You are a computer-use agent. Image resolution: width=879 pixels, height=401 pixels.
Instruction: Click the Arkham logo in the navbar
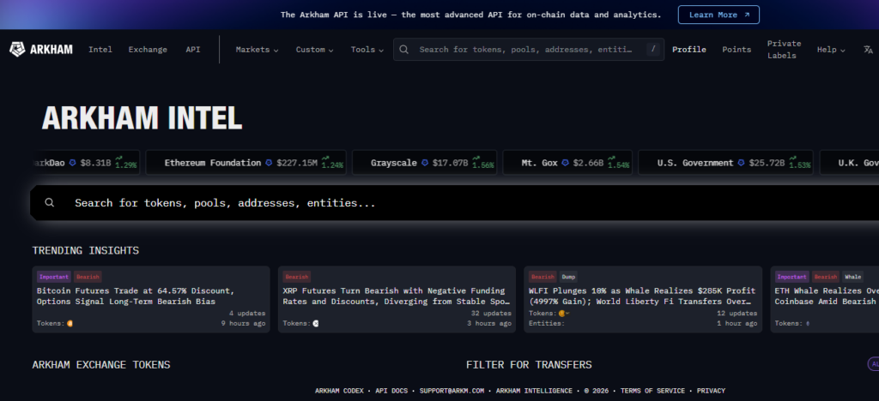point(41,49)
